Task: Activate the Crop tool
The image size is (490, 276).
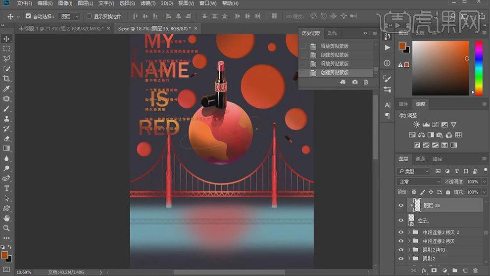Action: coord(6,79)
